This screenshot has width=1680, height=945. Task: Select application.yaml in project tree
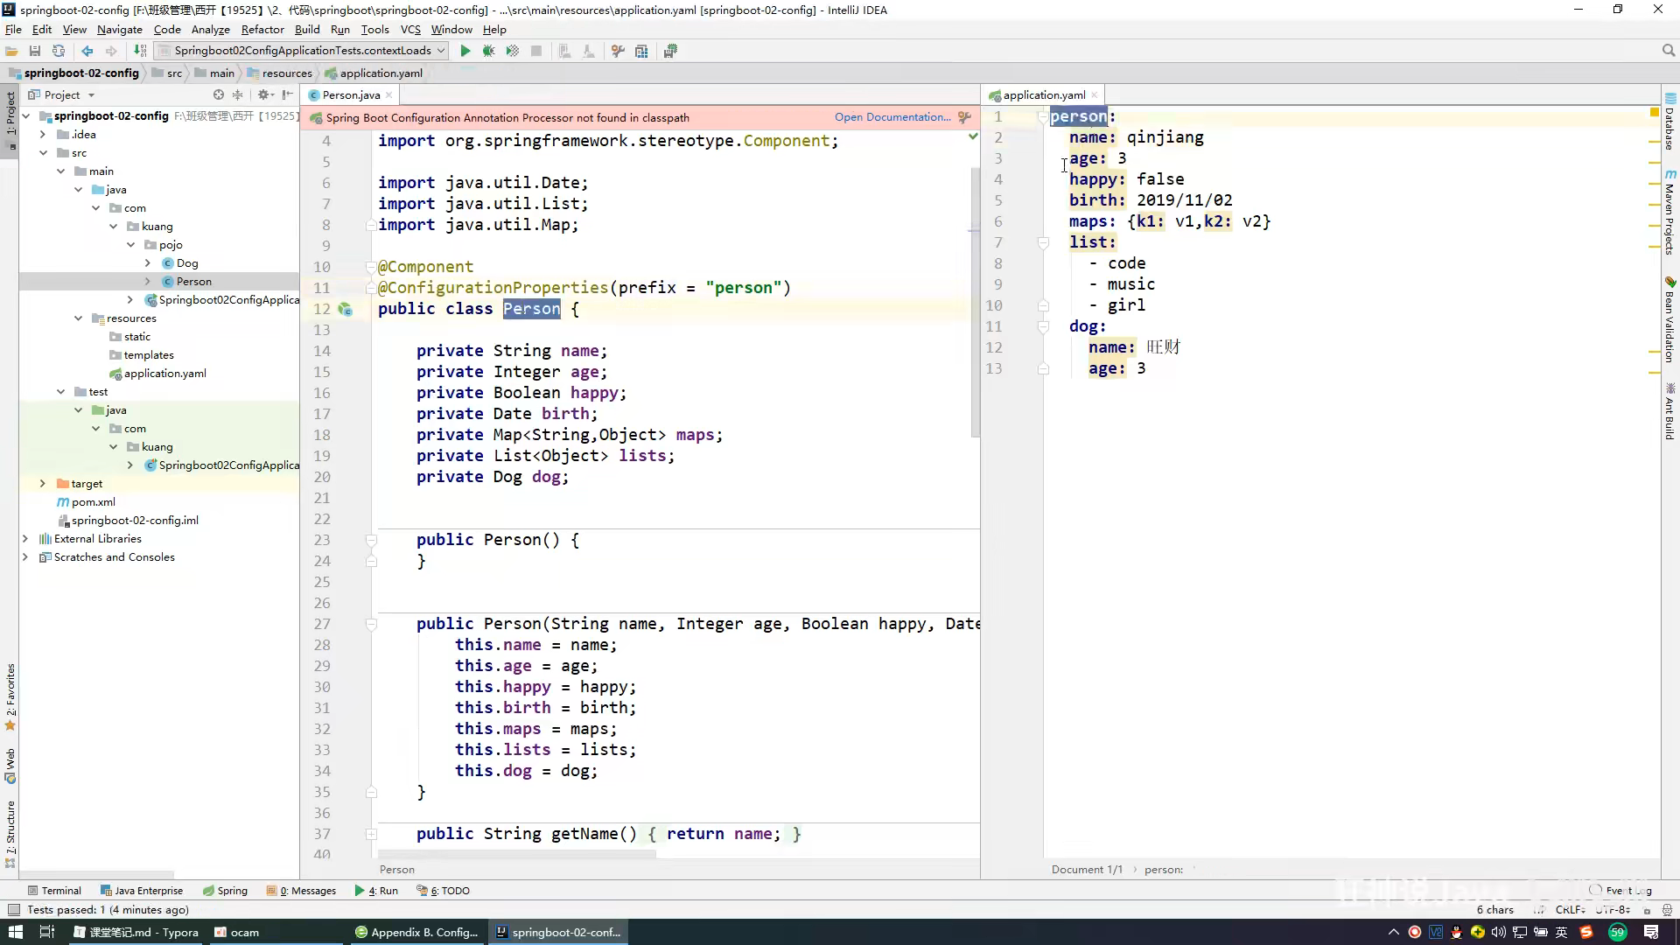pos(164,374)
